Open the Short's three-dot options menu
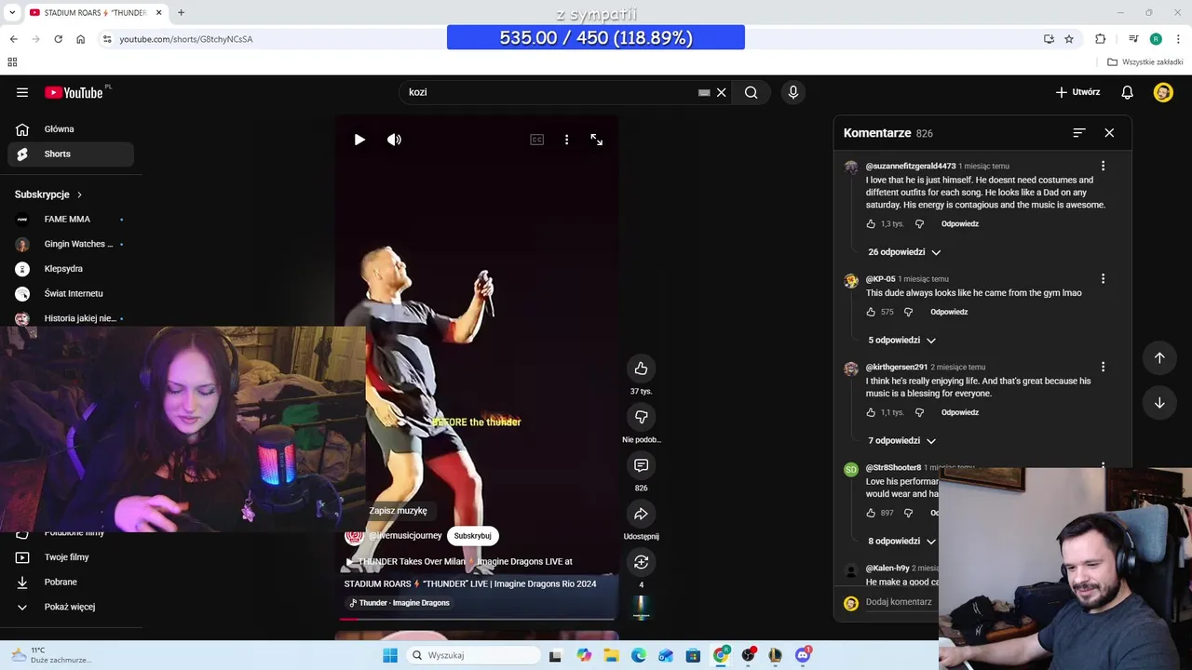Viewport: 1192px width, 670px height. (x=566, y=140)
